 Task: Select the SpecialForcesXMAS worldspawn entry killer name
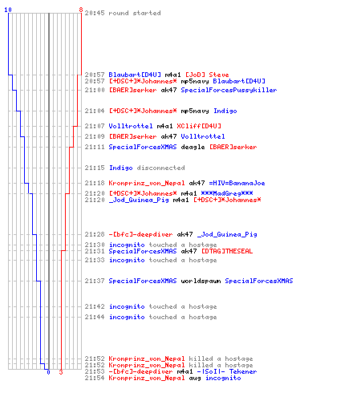coord(143,281)
